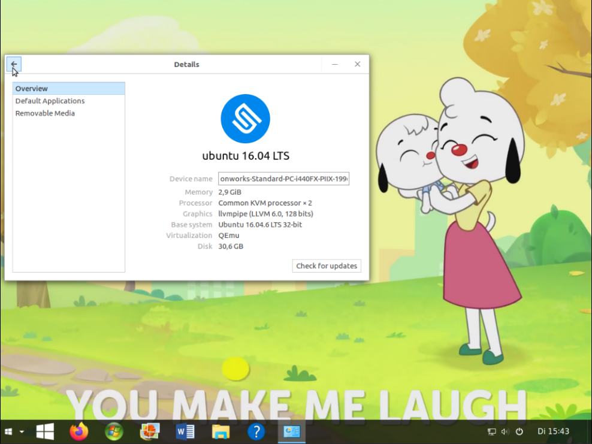
Task: Click the Common KVM processor × 2 text
Action: pyautogui.click(x=265, y=203)
